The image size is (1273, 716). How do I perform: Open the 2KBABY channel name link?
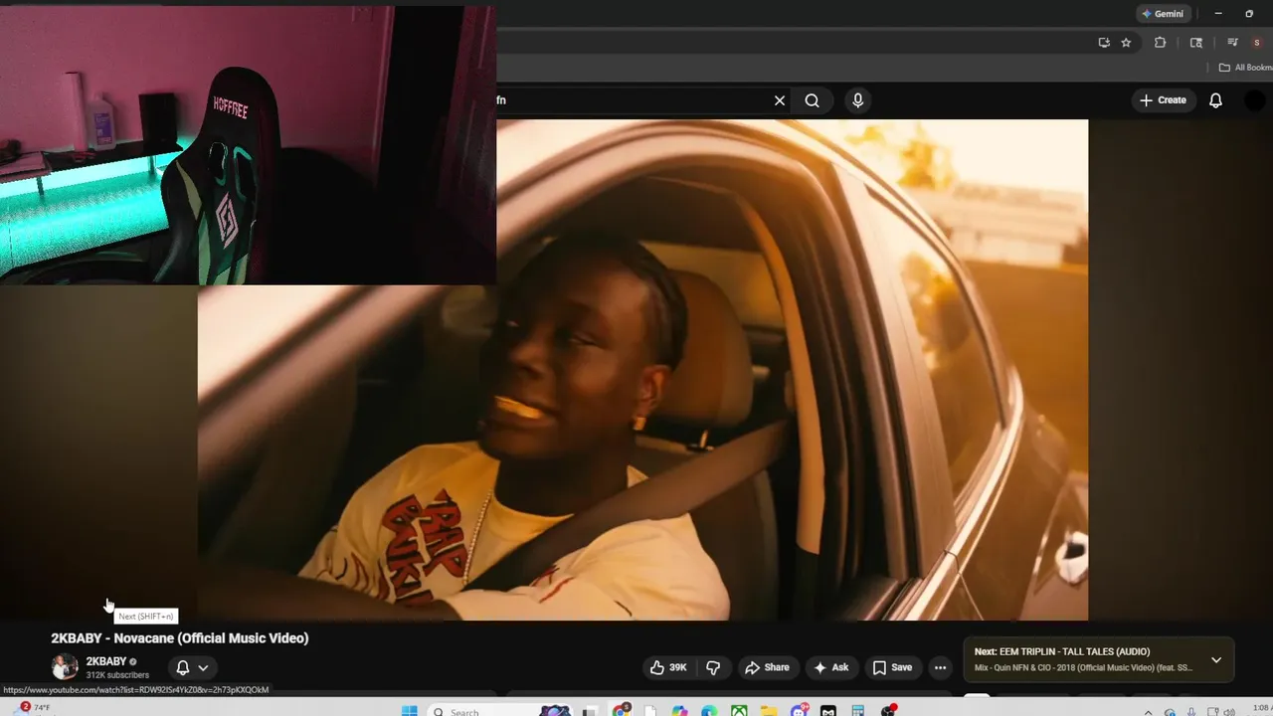click(106, 661)
